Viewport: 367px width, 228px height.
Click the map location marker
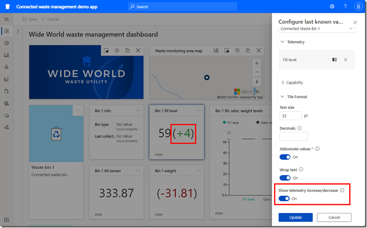pyautogui.click(x=207, y=77)
